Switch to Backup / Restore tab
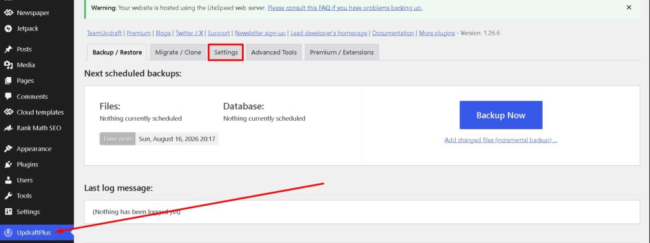650x243 pixels. [x=117, y=53]
